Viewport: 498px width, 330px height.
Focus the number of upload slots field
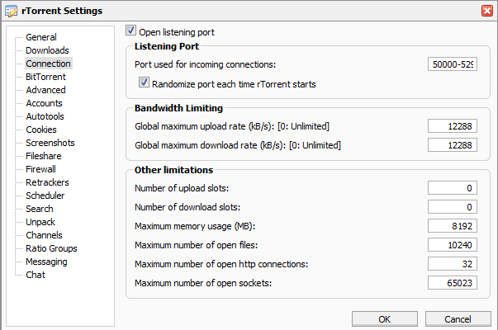pyautogui.click(x=453, y=188)
